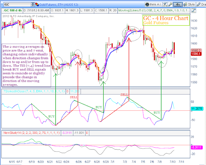The height and width of the screenshot is (165, 206).
Task: Click the 6/15 date on time axis
Action: (x=12, y=161)
